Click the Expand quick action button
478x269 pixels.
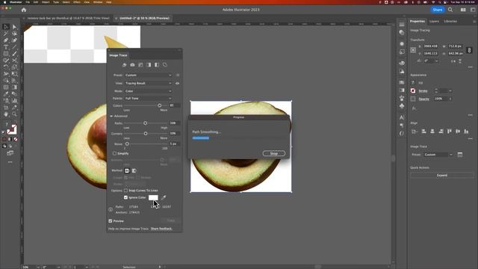coord(441,176)
